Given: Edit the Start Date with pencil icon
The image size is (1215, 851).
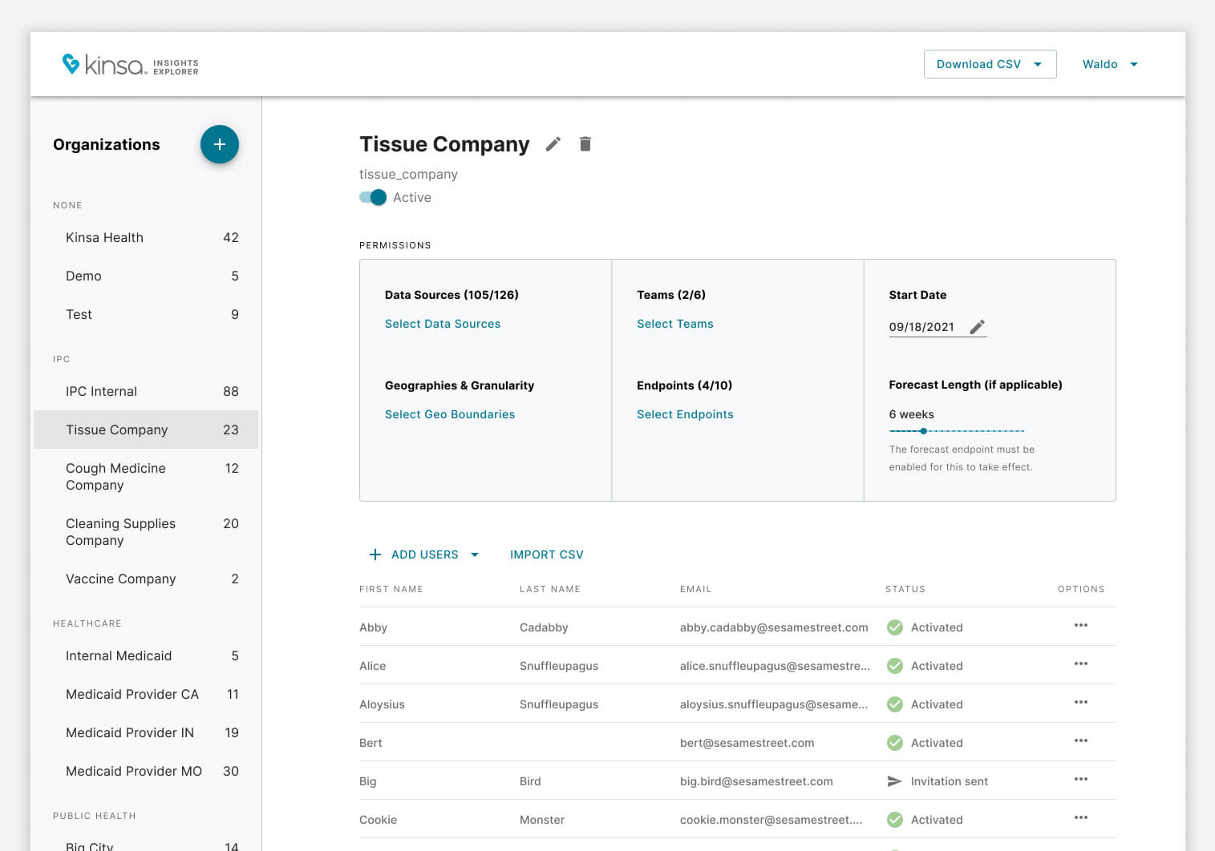Looking at the screenshot, I should [977, 327].
